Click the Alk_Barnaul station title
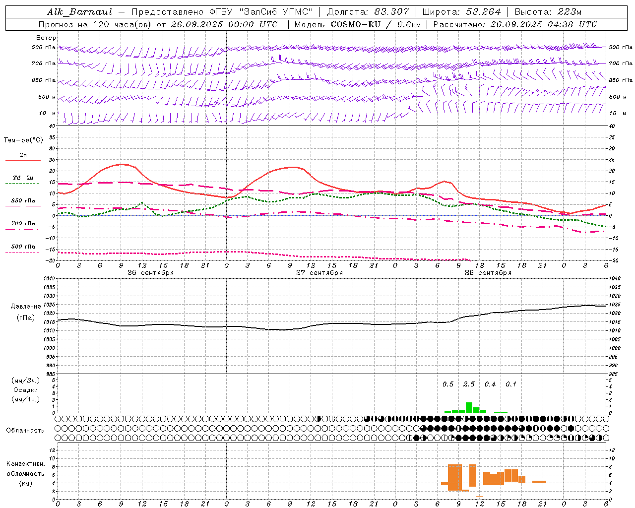This screenshot has height=508, width=635. click(80, 12)
